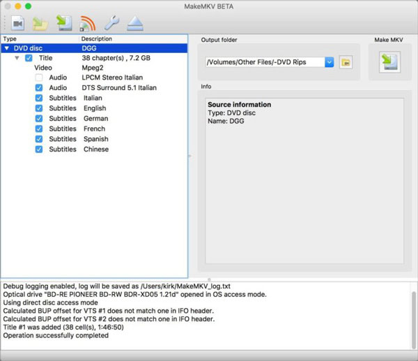Open video files with the camcorder icon
This screenshot has width=418, height=361.
(x=18, y=23)
